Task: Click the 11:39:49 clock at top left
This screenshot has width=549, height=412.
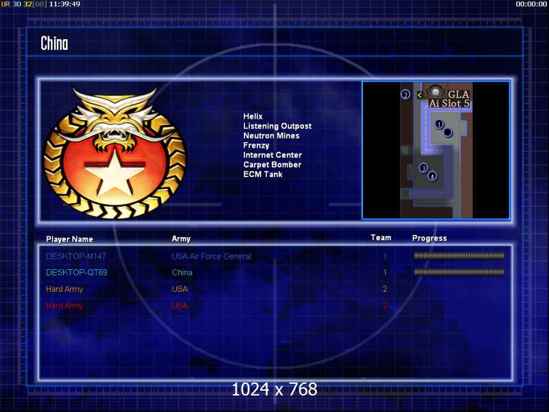Action: coord(65,4)
